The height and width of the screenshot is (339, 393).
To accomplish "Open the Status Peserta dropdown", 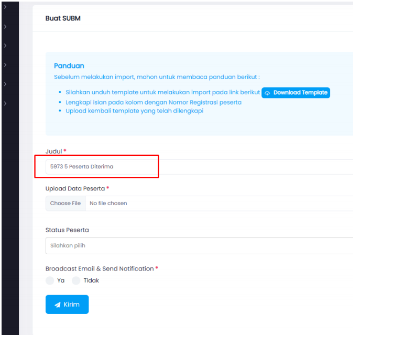I will [x=199, y=245].
